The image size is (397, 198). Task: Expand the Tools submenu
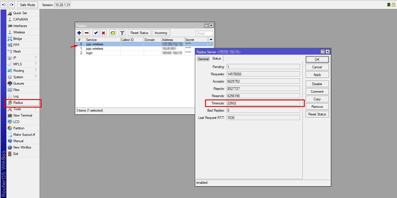23,109
